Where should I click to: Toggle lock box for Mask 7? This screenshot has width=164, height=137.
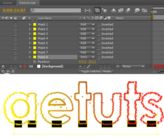(15, 52)
